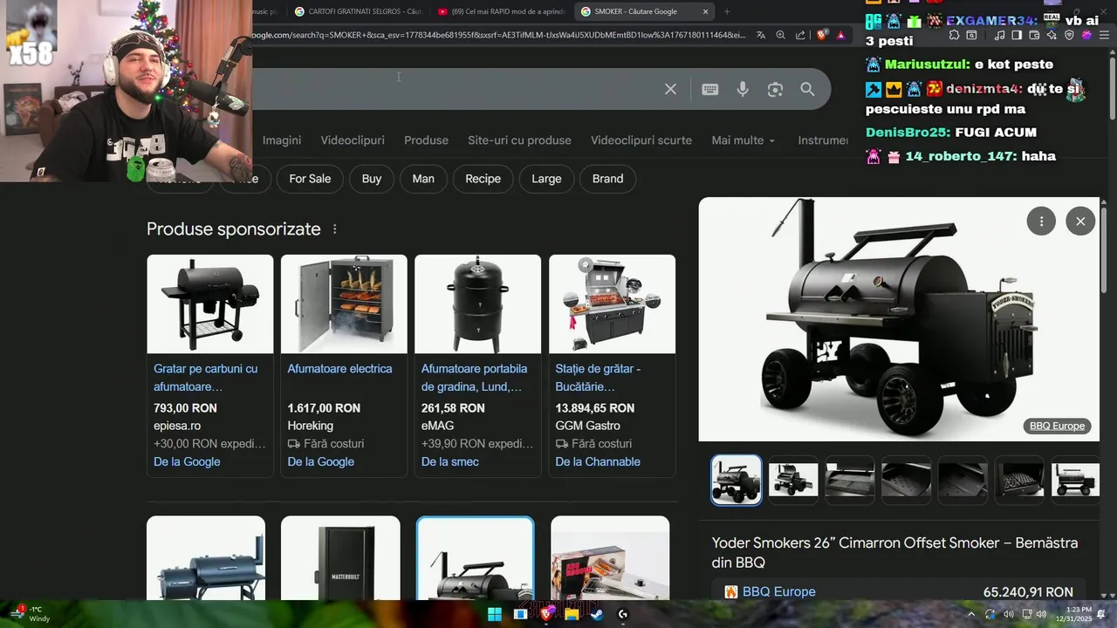Apply the Recipe filter chip
This screenshot has height=628, width=1117.
coord(483,179)
